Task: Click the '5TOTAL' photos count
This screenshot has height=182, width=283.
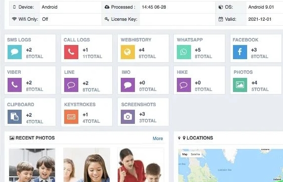Action: pyautogui.click(x=260, y=89)
